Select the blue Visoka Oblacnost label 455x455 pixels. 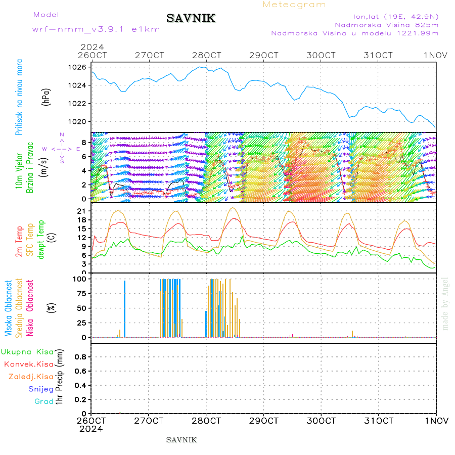pos(8,308)
